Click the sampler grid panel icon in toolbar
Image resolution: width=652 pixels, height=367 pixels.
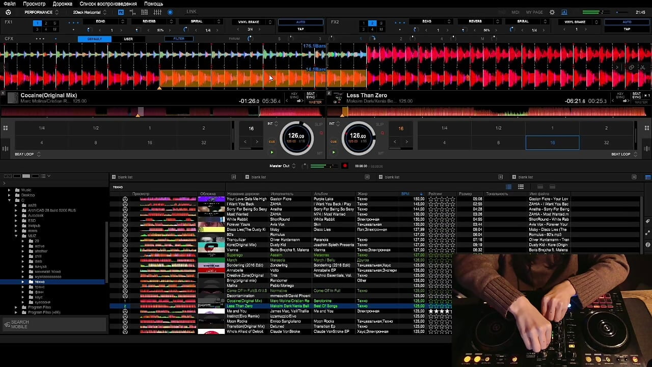[x=145, y=11]
